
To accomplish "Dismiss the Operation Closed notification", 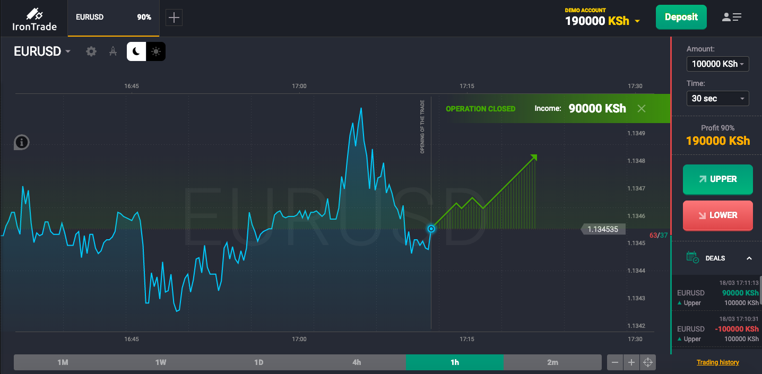I will (x=641, y=109).
